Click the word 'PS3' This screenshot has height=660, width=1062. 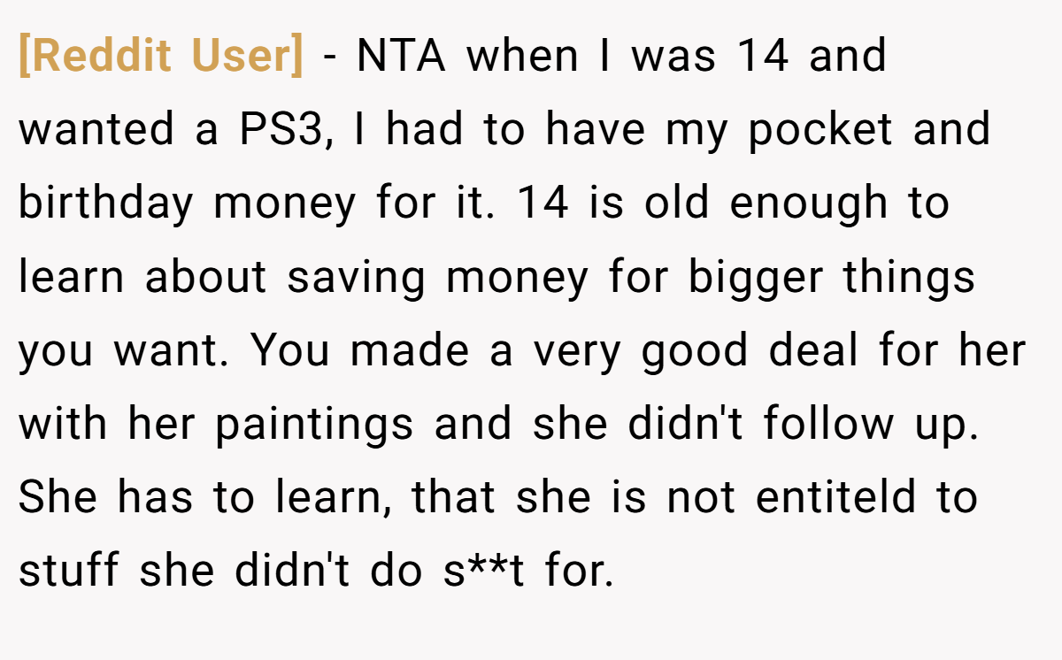(285, 130)
